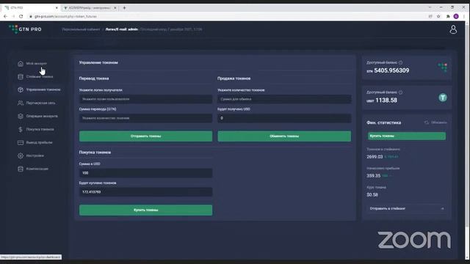Click Купить токены button under Покупка токенов
This screenshot has height=264, width=470.
145,210
